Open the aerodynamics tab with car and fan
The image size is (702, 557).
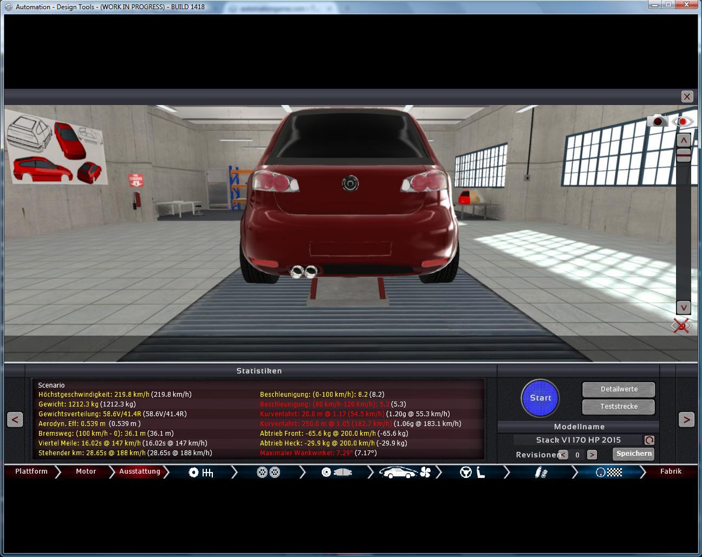tap(404, 473)
